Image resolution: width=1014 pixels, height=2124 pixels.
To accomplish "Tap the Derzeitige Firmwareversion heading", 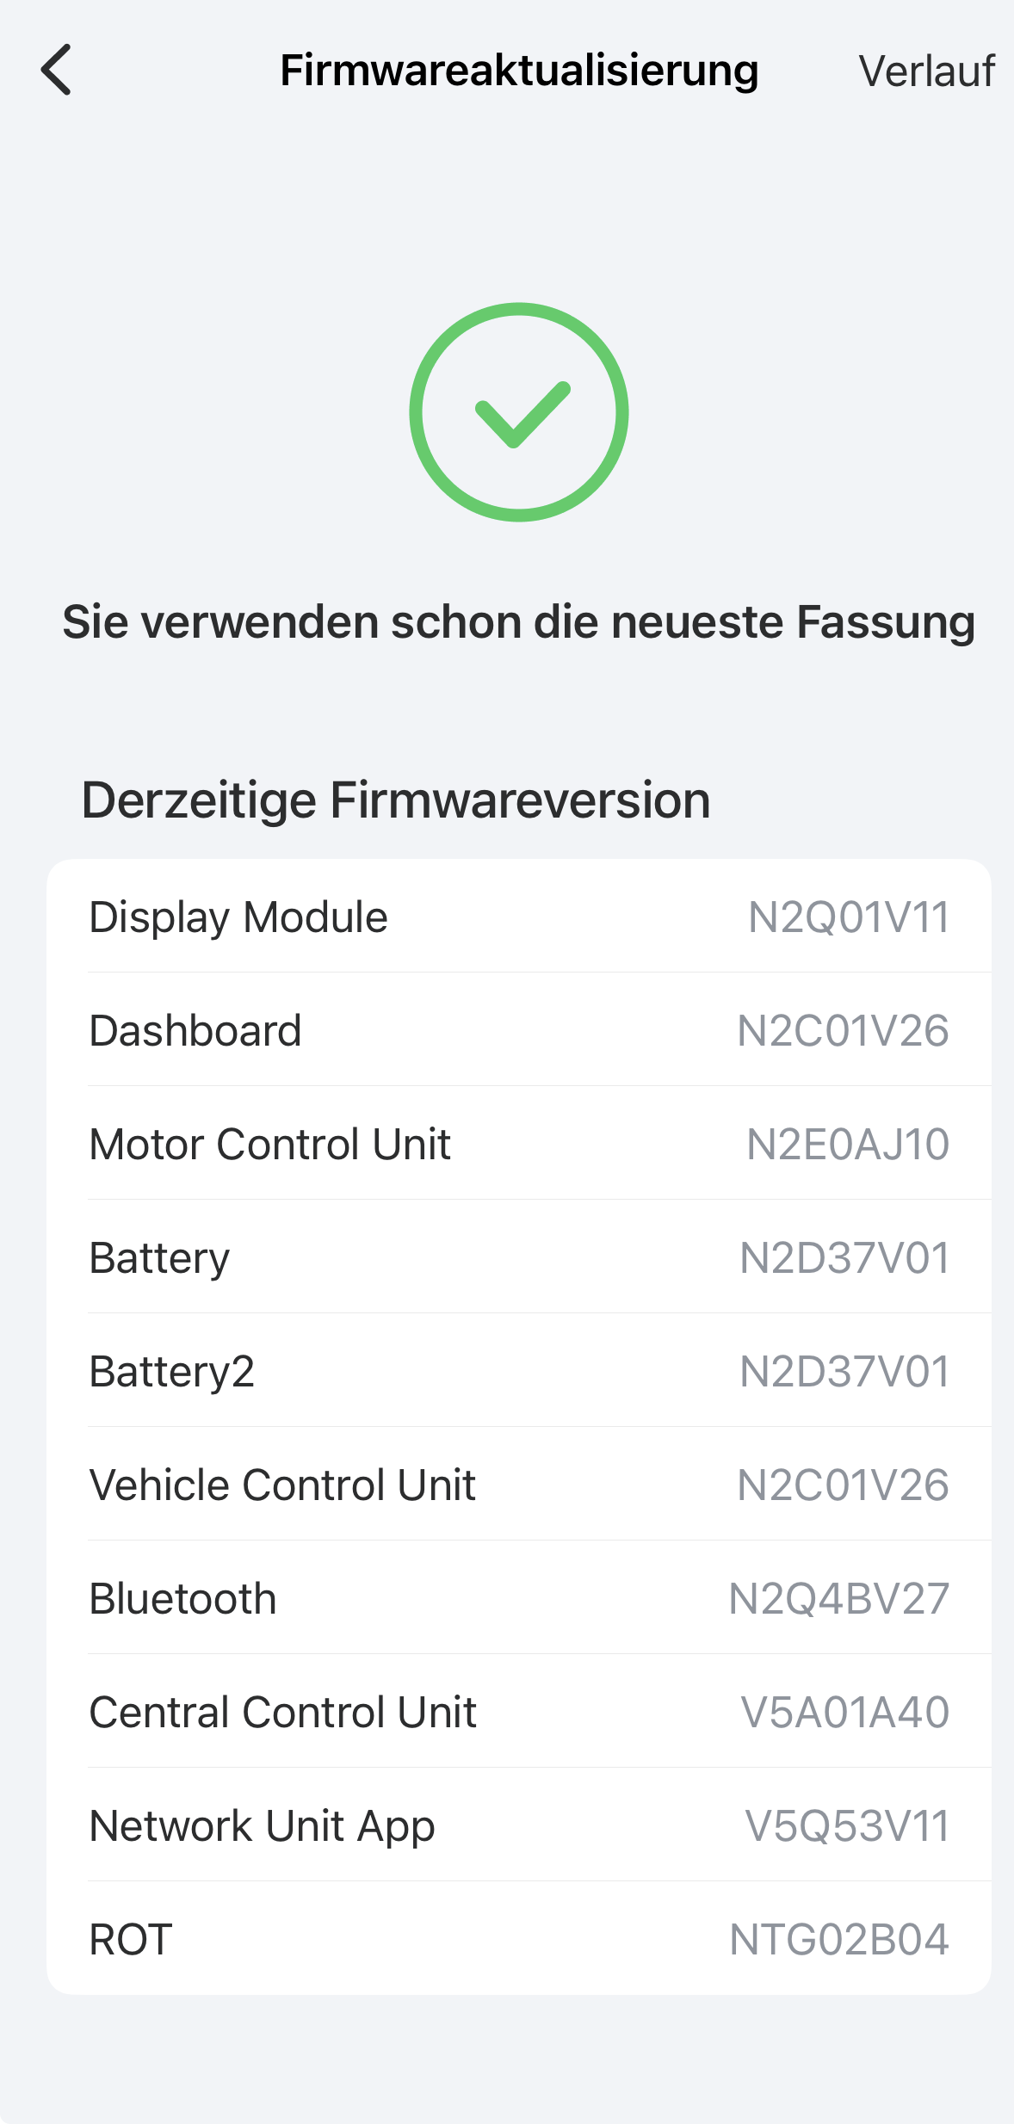I will [396, 800].
